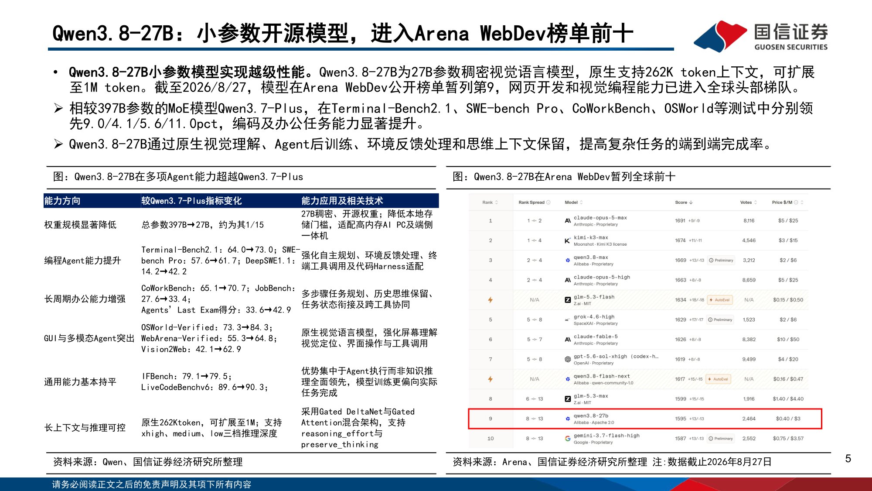Click the sort arrows beside Price $/M
The image size is (872, 491).
(x=802, y=203)
